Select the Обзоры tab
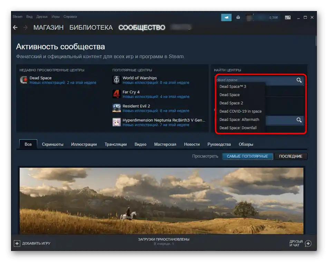The height and width of the screenshot is (262, 328). coord(246,144)
